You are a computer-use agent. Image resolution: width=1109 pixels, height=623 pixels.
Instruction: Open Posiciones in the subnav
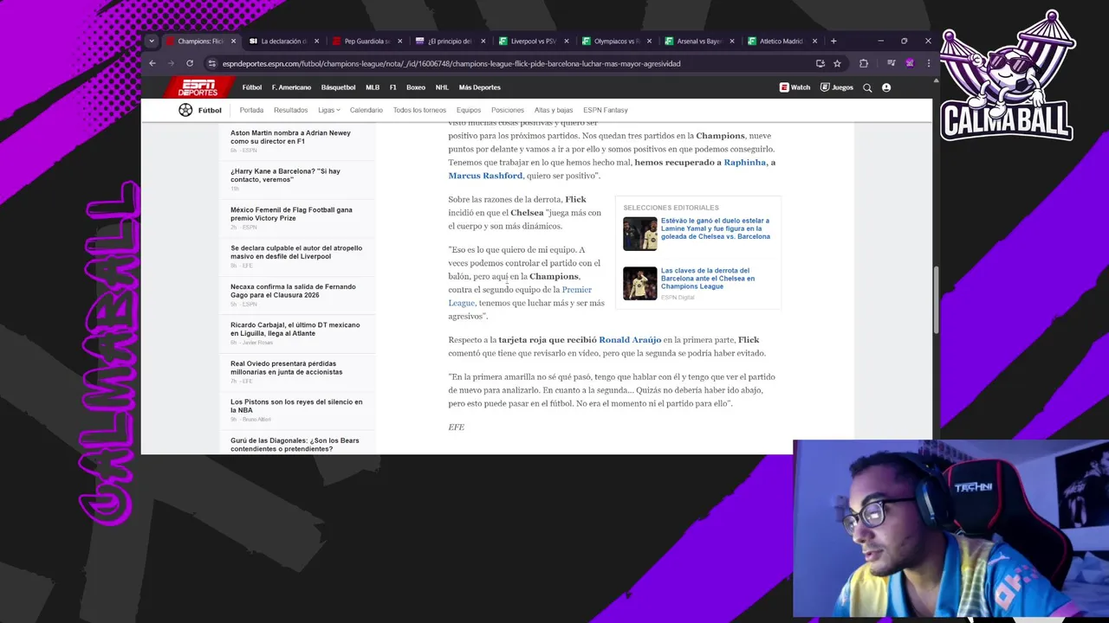coord(508,110)
